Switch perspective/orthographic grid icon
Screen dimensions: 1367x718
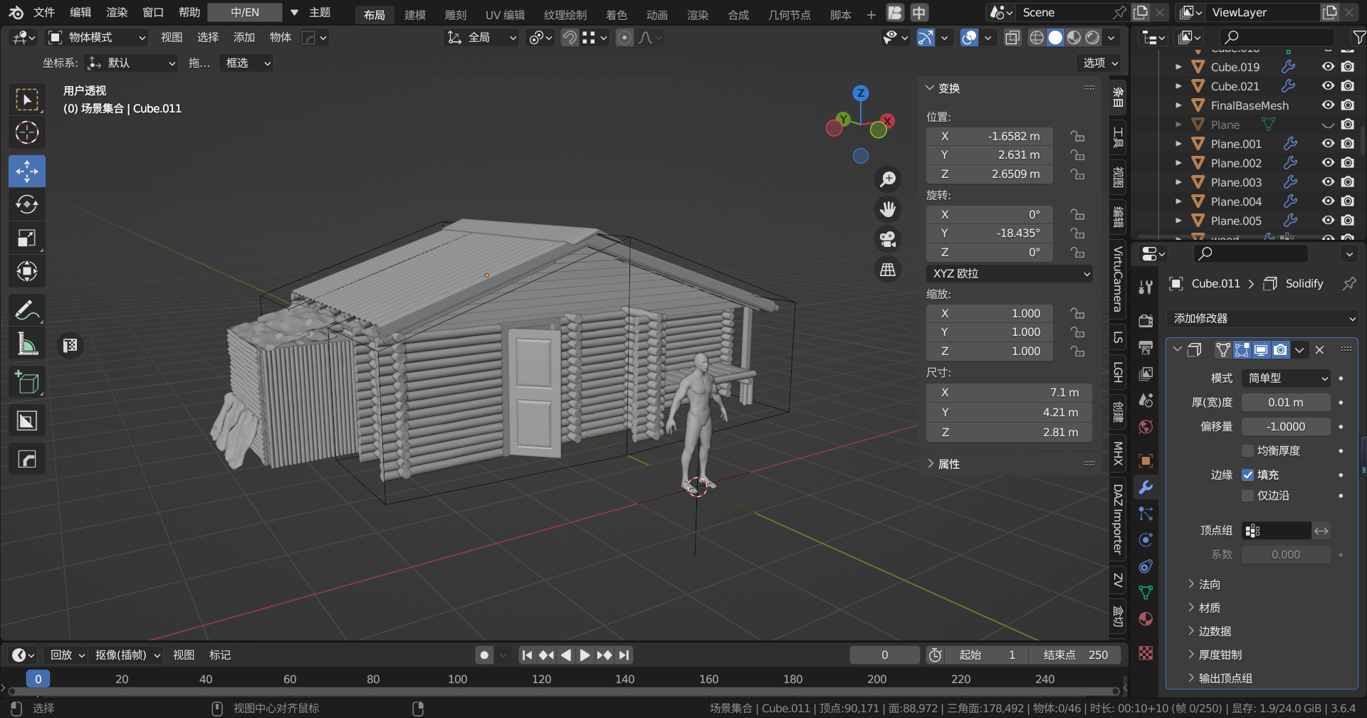(x=888, y=269)
